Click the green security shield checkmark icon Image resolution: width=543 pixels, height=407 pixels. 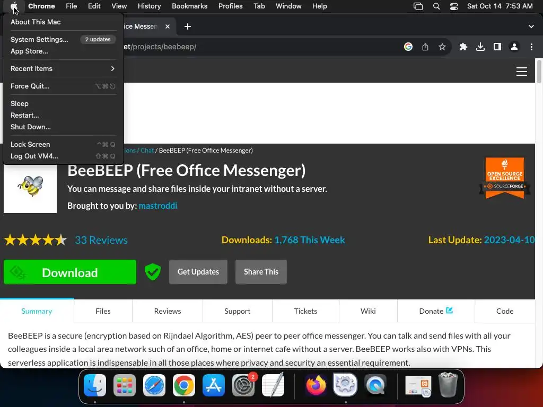tap(153, 272)
